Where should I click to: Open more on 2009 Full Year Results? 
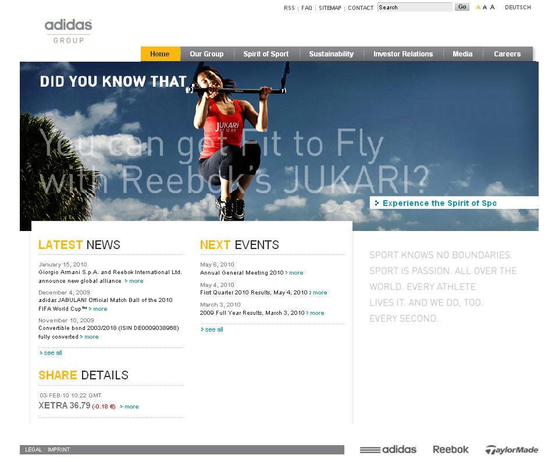pos(315,313)
